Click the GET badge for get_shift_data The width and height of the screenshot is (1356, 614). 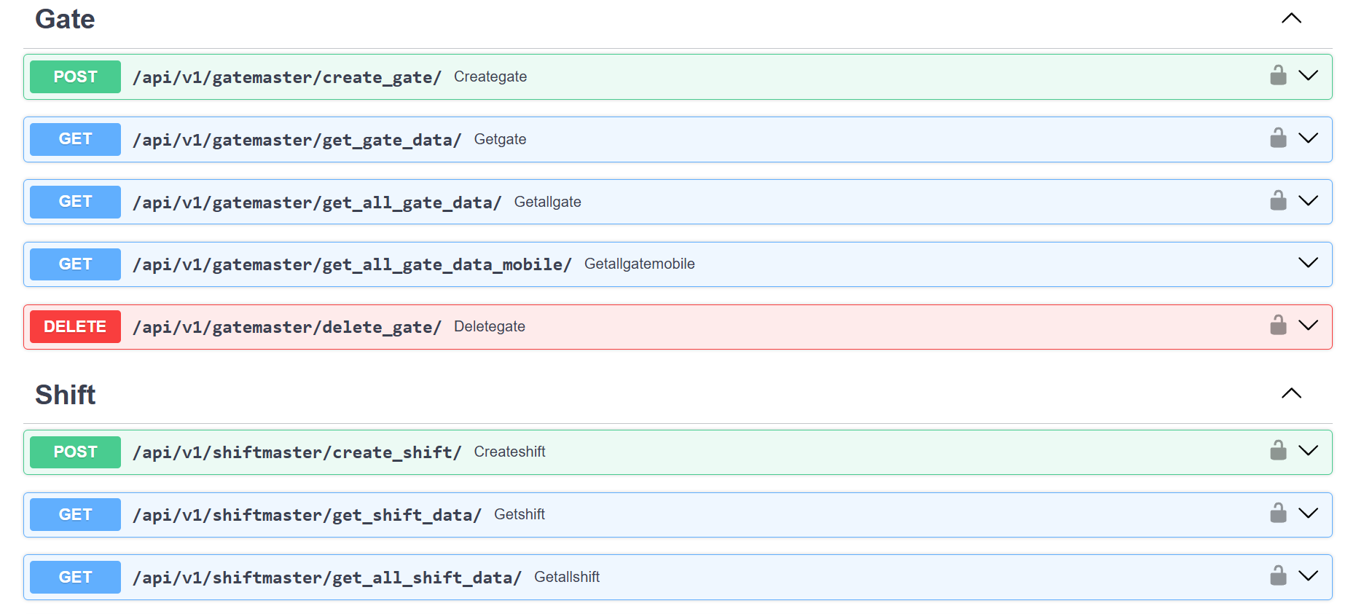tap(75, 514)
